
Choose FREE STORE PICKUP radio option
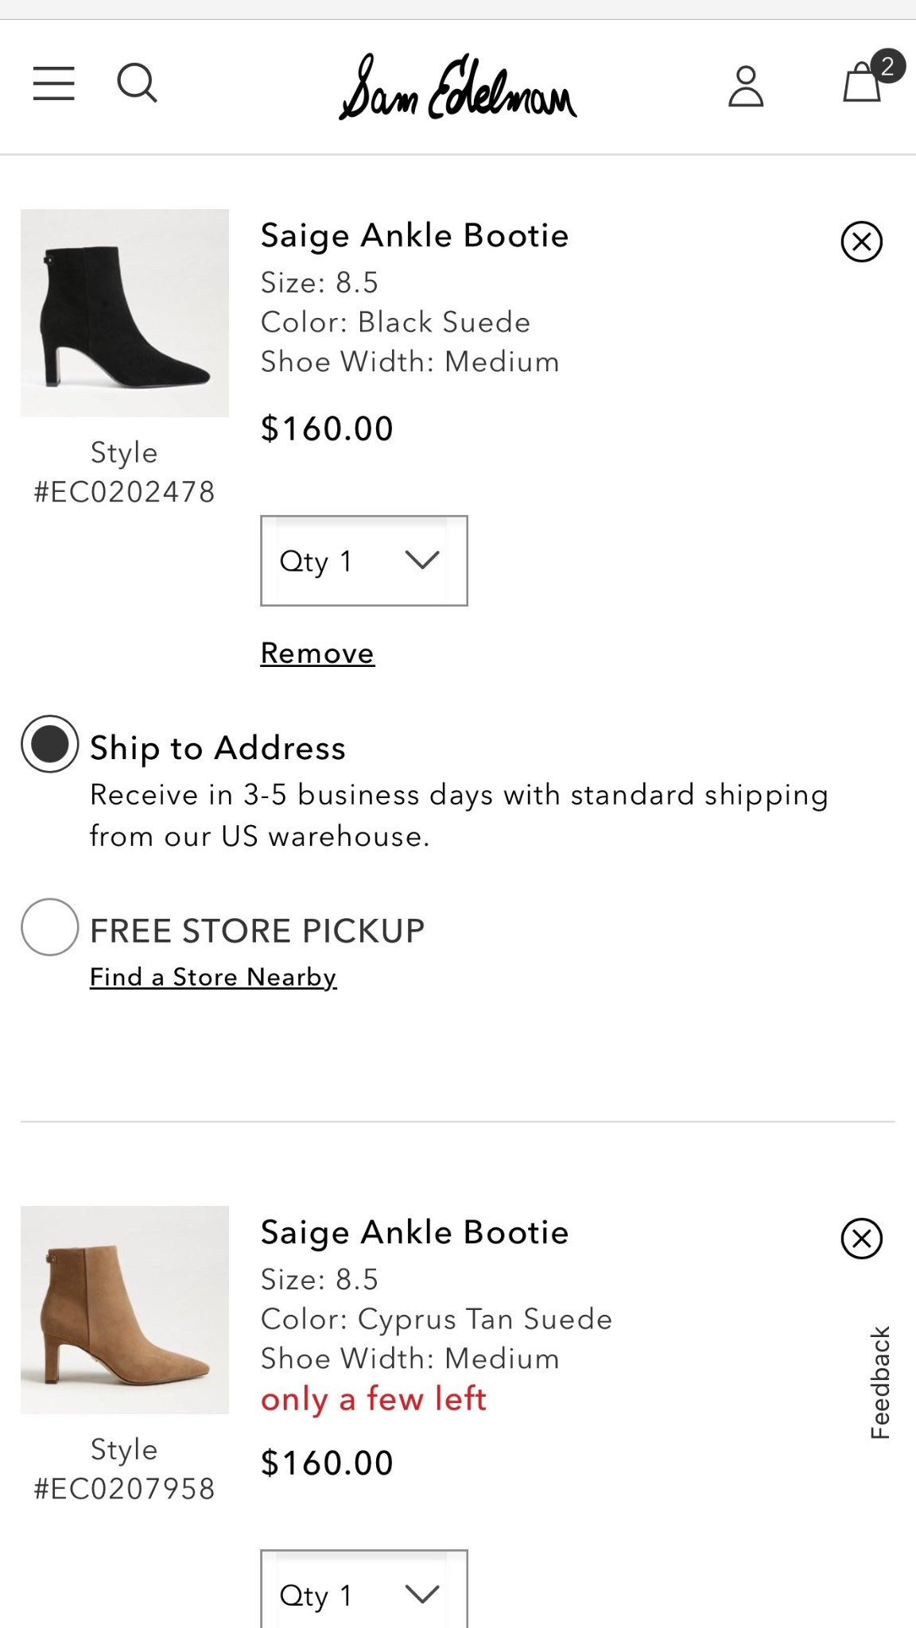[50, 927]
